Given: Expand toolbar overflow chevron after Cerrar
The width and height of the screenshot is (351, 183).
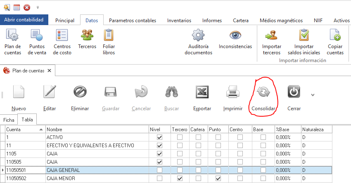Looking at the screenshot, I should (x=313, y=95).
